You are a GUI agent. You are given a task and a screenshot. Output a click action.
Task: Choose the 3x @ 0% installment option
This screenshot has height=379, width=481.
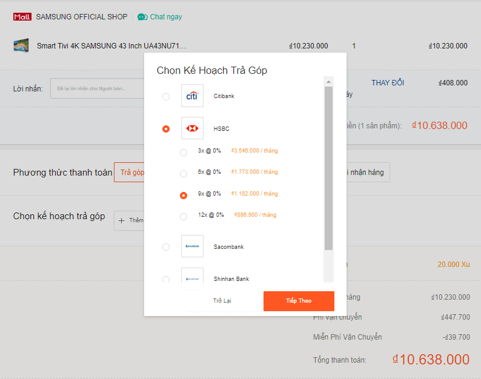184,152
